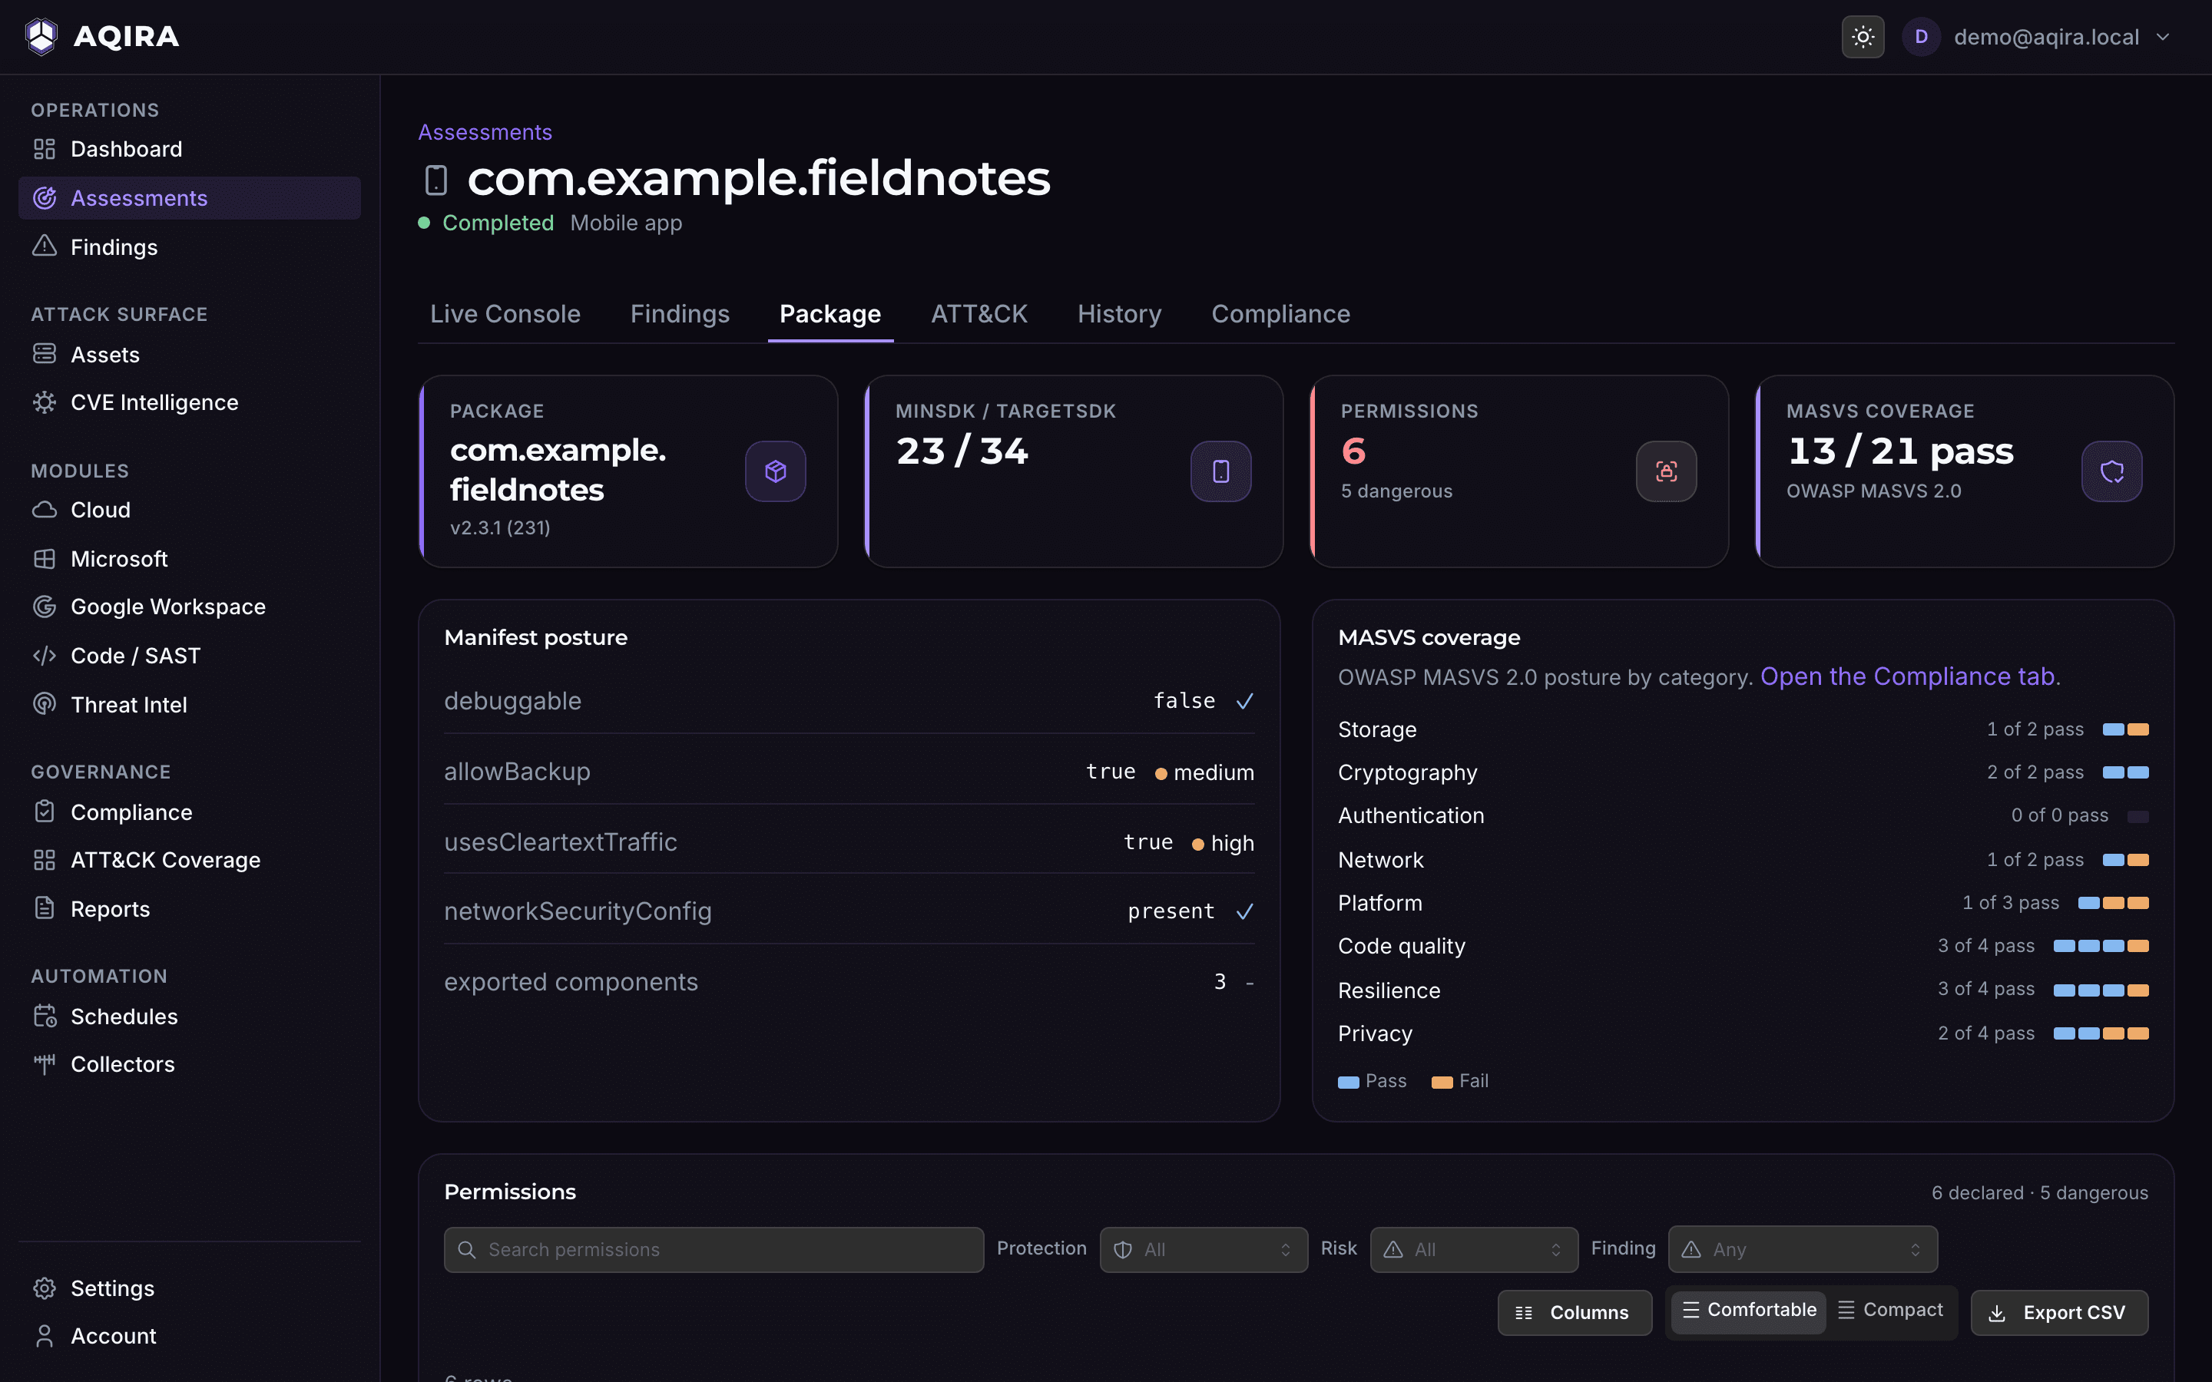Select the Comfortable density option
Viewport: 2212px width, 1382px height.
click(x=1749, y=1311)
